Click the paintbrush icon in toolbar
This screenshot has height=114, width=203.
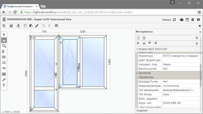(x=37, y=26)
